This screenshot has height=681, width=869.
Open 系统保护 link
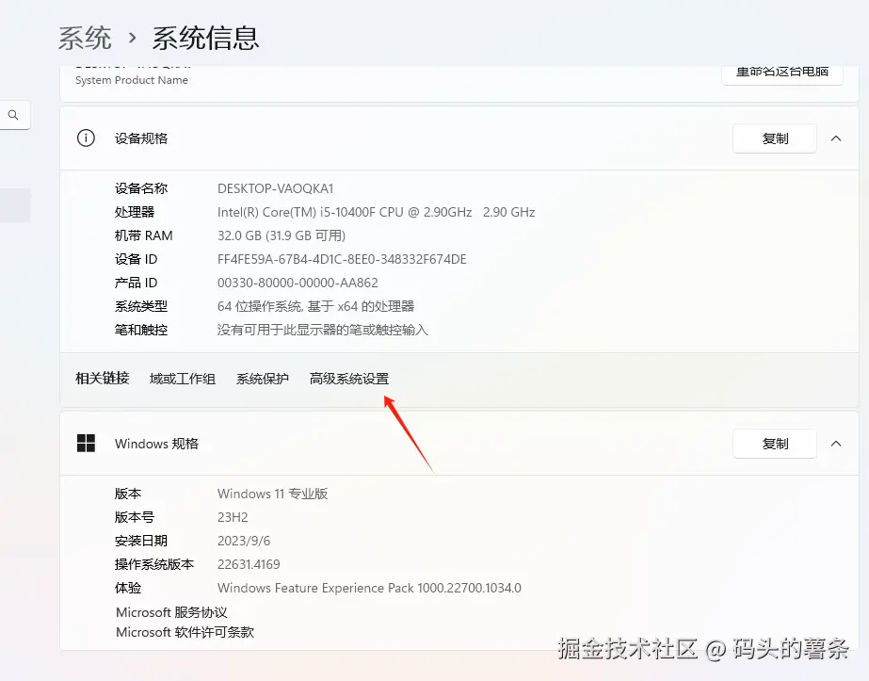tap(262, 379)
